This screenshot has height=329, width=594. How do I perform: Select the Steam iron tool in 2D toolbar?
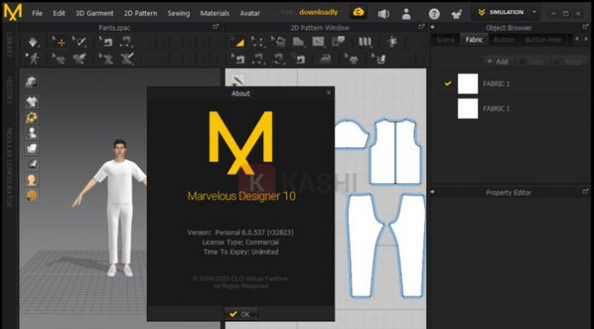pyautogui.click(x=325, y=59)
